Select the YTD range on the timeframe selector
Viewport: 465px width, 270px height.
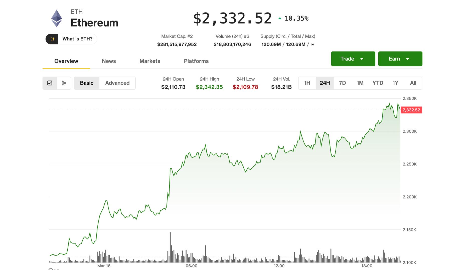(378, 83)
